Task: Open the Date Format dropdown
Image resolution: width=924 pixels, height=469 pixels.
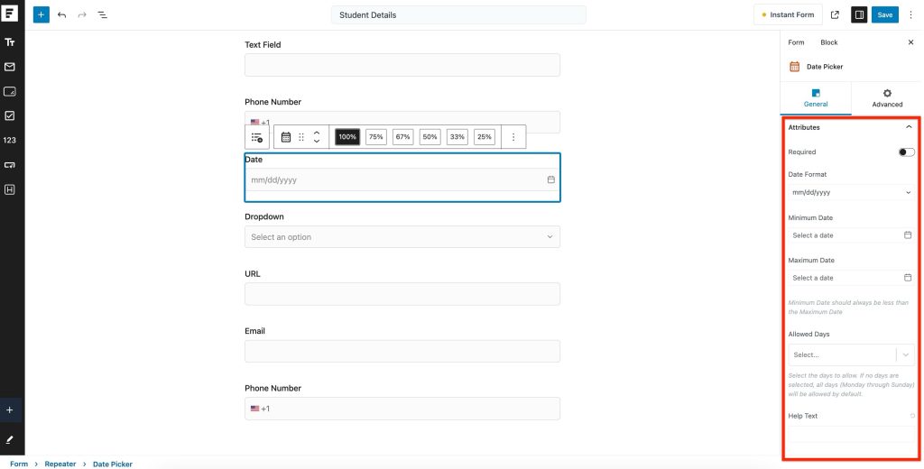Action: click(x=851, y=192)
